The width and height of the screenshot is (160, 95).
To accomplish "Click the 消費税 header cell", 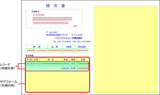I will [x=69, y=47].
